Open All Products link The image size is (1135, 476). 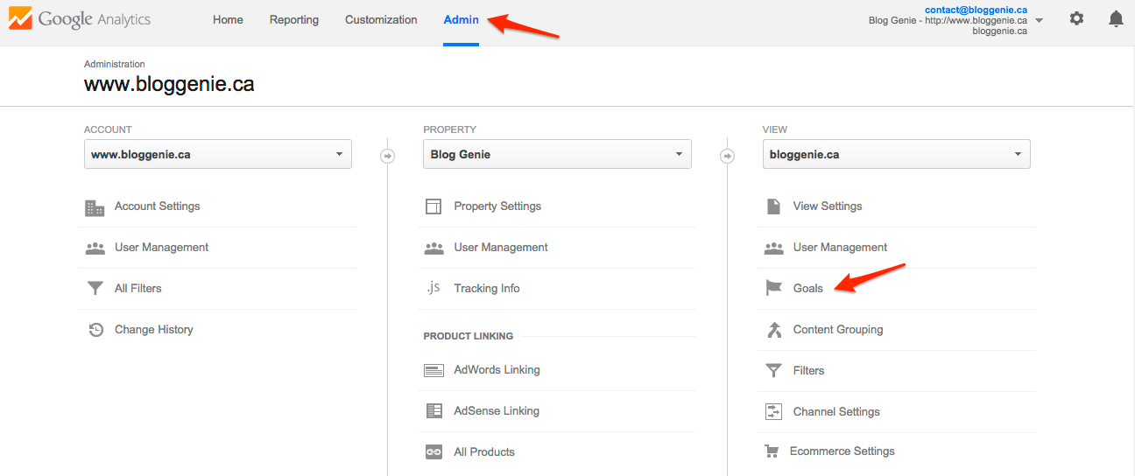484,452
